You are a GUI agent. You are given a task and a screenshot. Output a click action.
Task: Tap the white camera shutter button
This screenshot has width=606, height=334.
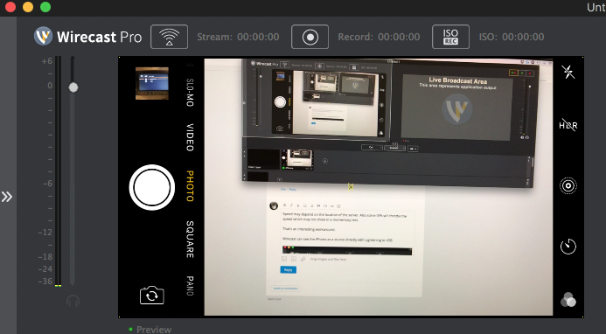(x=151, y=187)
